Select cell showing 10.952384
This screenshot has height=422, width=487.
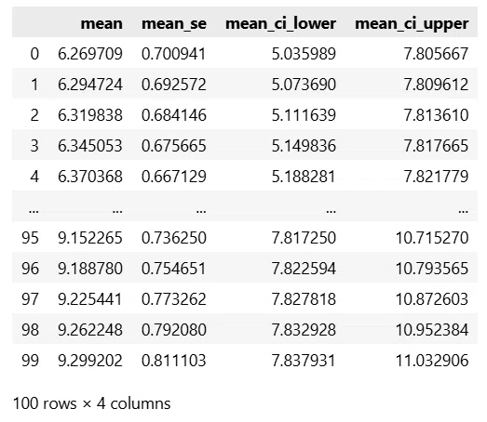tap(432, 330)
